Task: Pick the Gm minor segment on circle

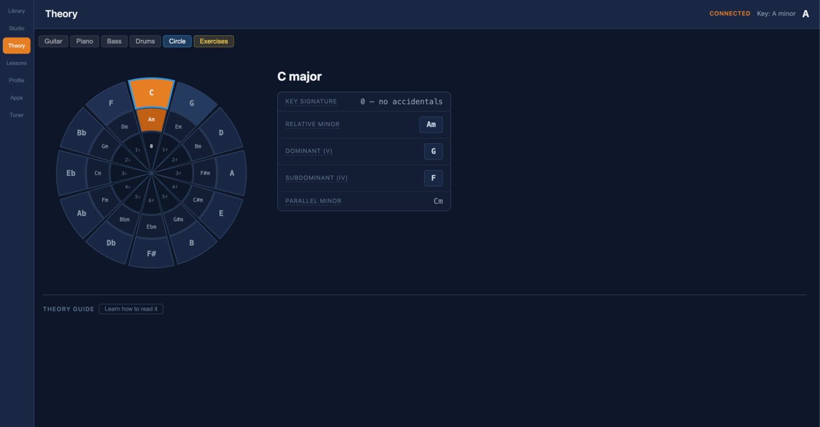Action: tap(105, 146)
